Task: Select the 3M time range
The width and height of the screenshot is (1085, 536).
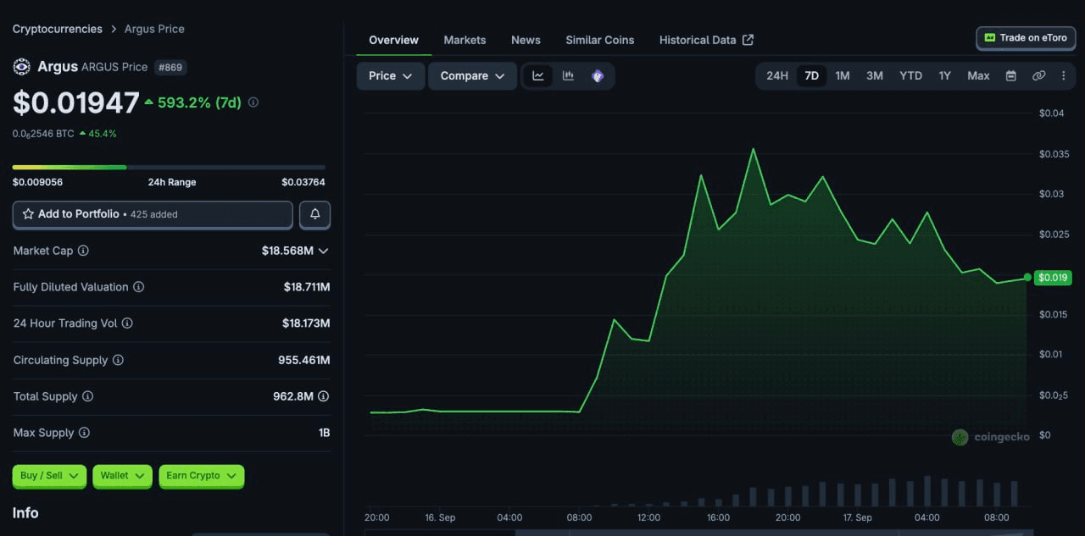Action: (875, 76)
